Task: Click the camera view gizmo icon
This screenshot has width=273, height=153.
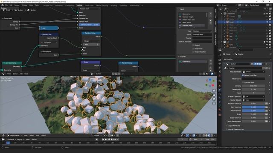Action: [x=214, y=99]
